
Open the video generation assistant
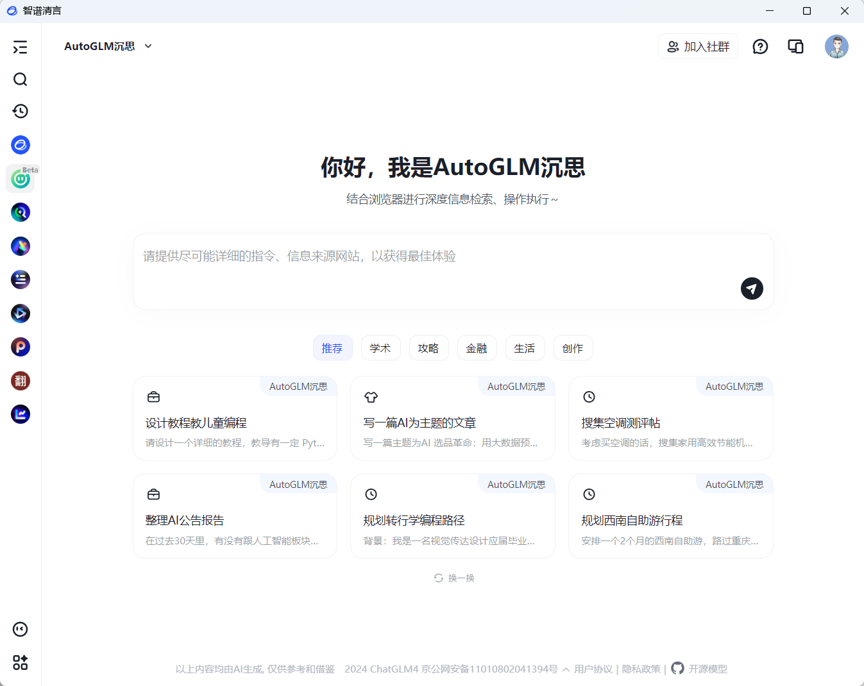(x=21, y=314)
